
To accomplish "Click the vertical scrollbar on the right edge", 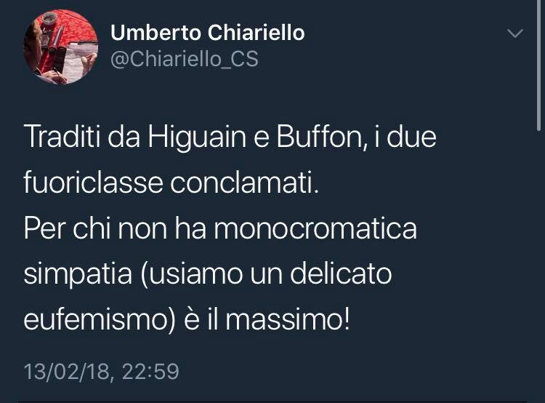I will click(x=538, y=65).
